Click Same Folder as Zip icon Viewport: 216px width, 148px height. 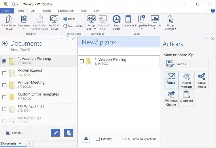[x=9, y=19]
